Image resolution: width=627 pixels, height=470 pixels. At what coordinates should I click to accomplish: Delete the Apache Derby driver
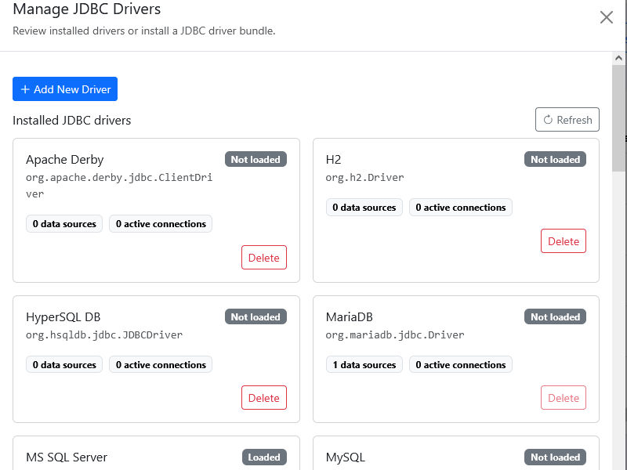[264, 258]
